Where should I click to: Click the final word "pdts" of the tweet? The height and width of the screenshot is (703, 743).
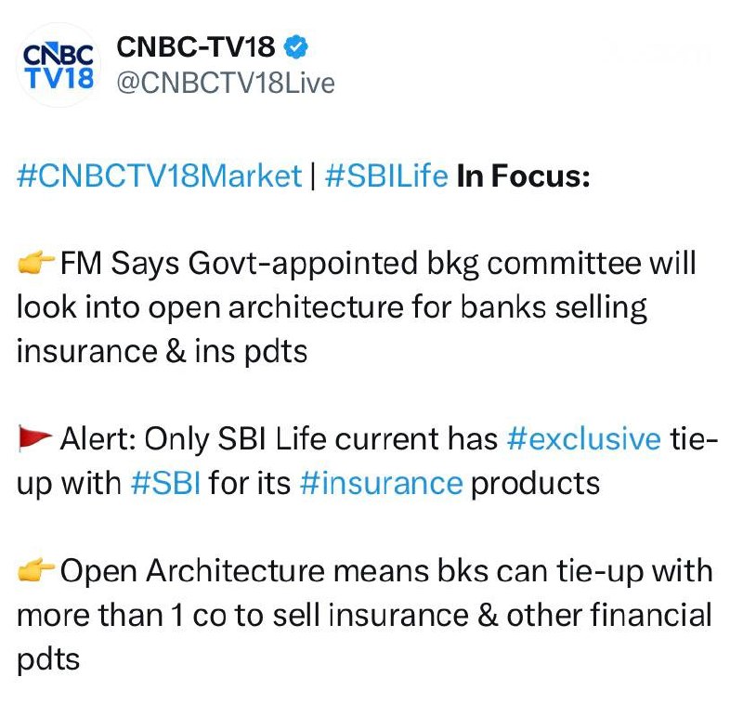48,658
